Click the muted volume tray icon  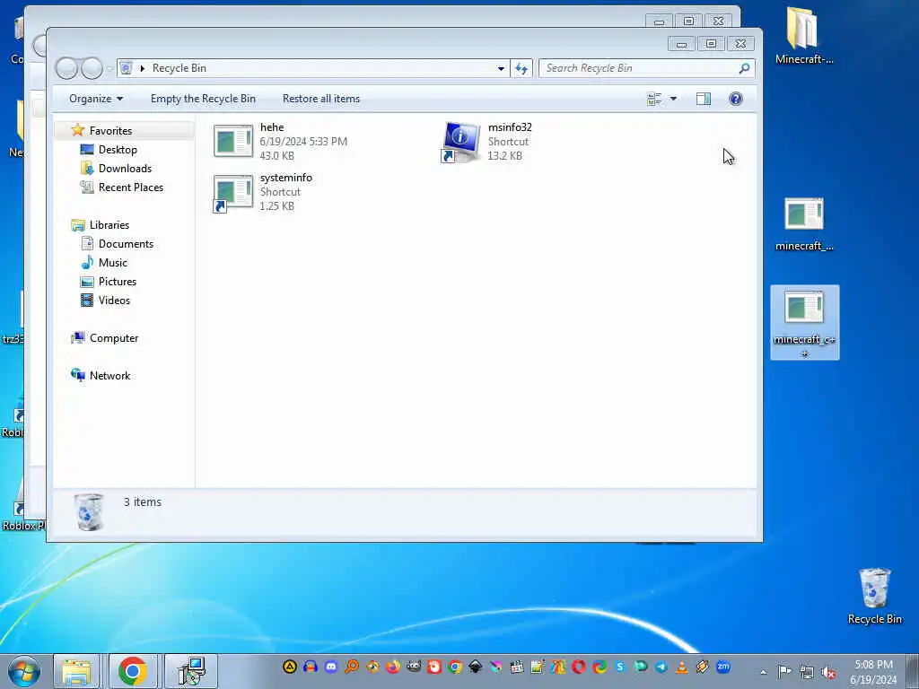pos(828,672)
